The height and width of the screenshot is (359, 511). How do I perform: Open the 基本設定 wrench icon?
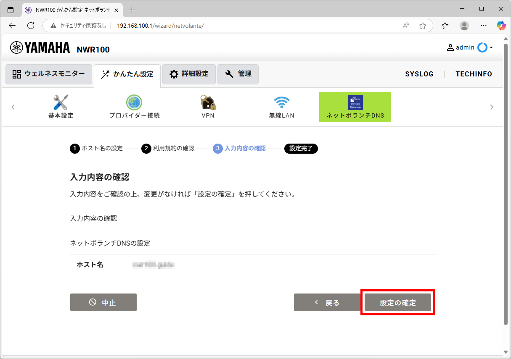pos(61,103)
